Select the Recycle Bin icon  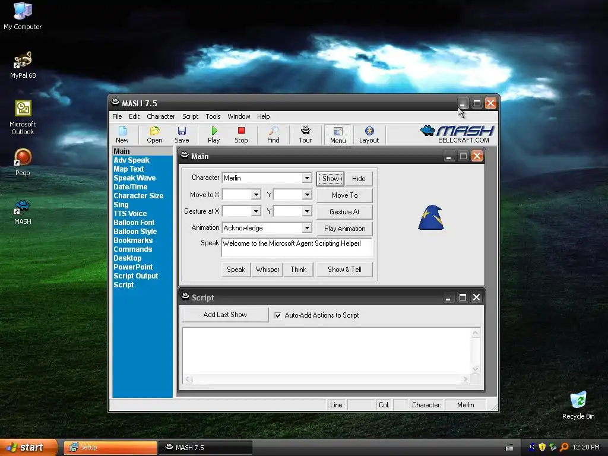[x=578, y=405]
